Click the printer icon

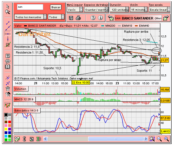78,18
